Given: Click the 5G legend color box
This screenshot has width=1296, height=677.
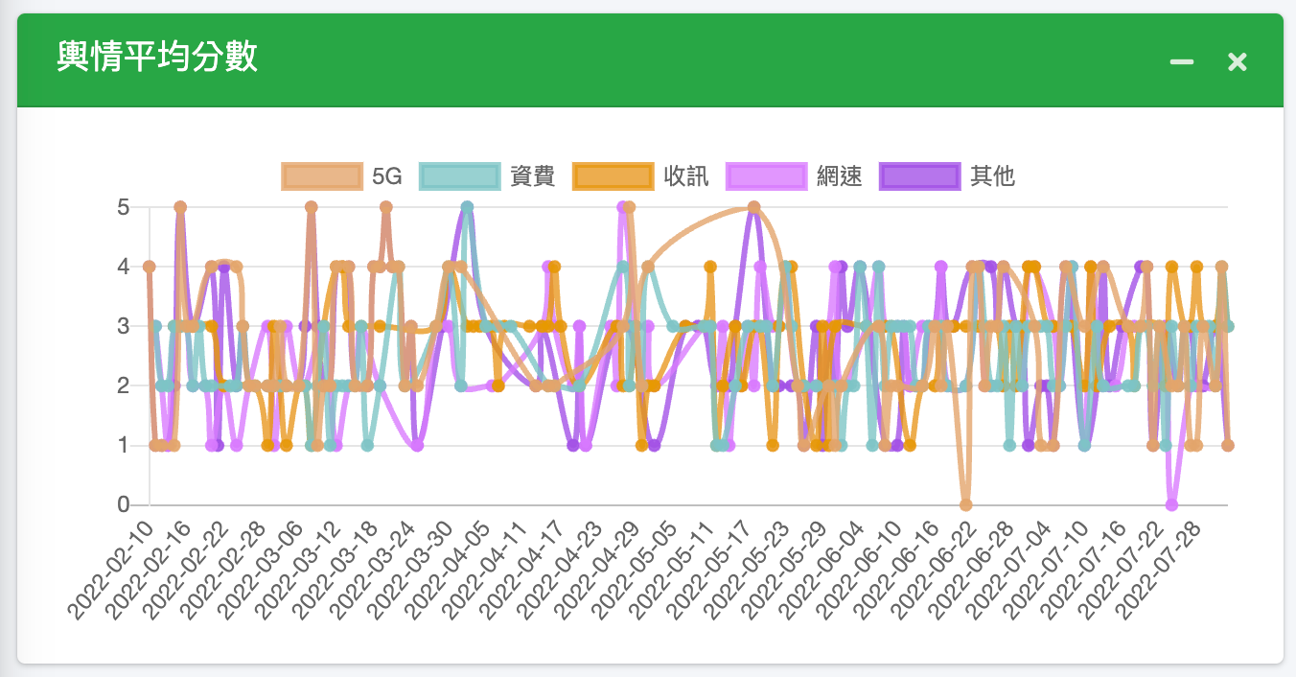Looking at the screenshot, I should pos(322,176).
